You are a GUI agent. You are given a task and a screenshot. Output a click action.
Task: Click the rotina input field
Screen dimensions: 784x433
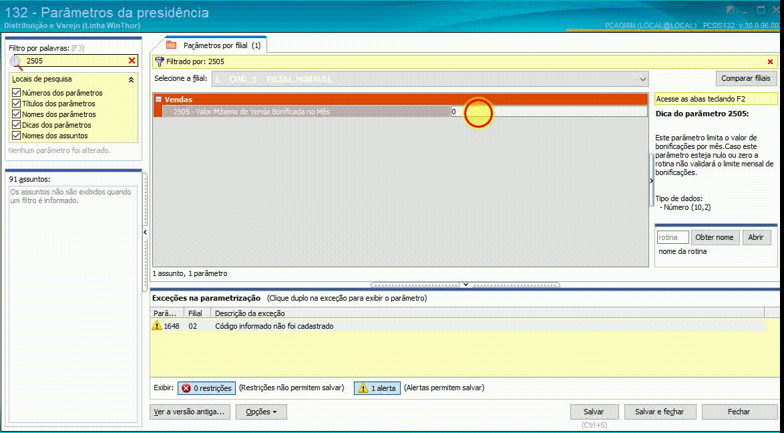point(673,237)
